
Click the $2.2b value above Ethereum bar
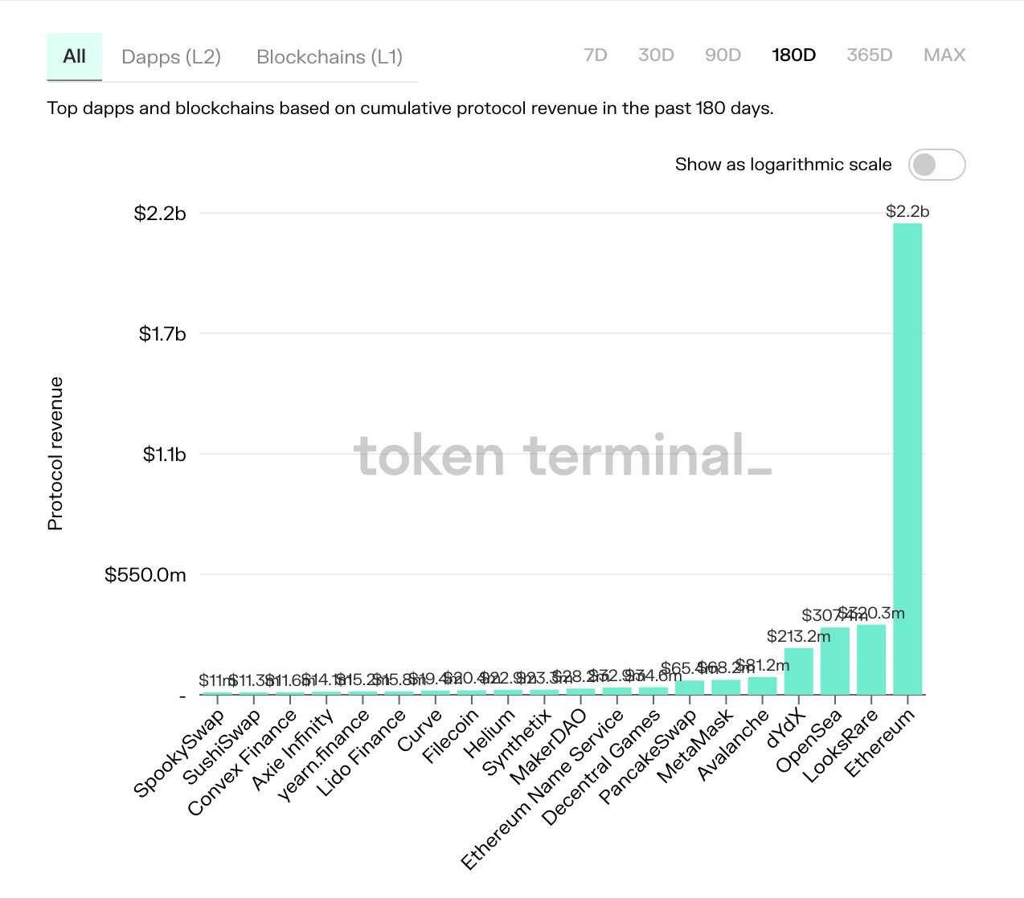coord(907,211)
